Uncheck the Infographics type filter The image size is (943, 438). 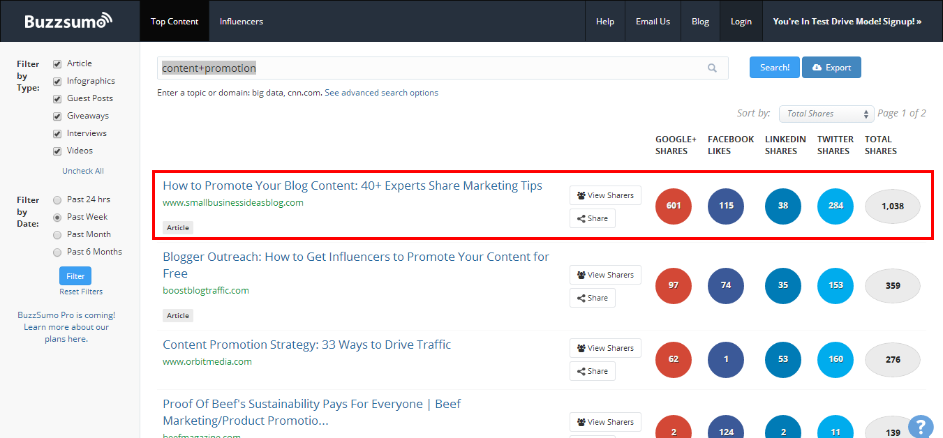[x=57, y=82]
